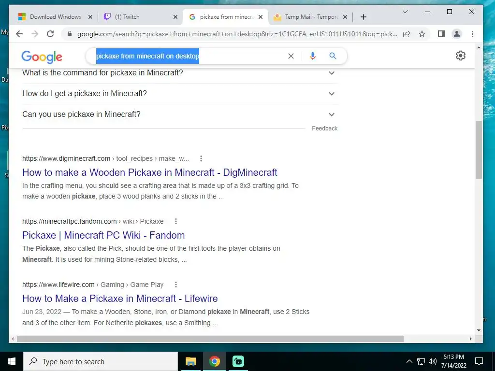
Task: Click the taskbar 'Type here to search' box
Action: pyautogui.click(x=101, y=361)
